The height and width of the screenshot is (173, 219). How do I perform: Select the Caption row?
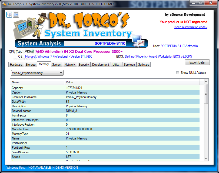click(x=105, y=92)
